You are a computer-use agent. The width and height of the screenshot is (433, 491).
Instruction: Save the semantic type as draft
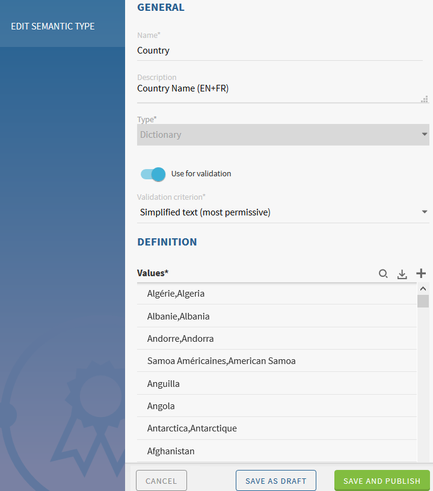coord(276,481)
